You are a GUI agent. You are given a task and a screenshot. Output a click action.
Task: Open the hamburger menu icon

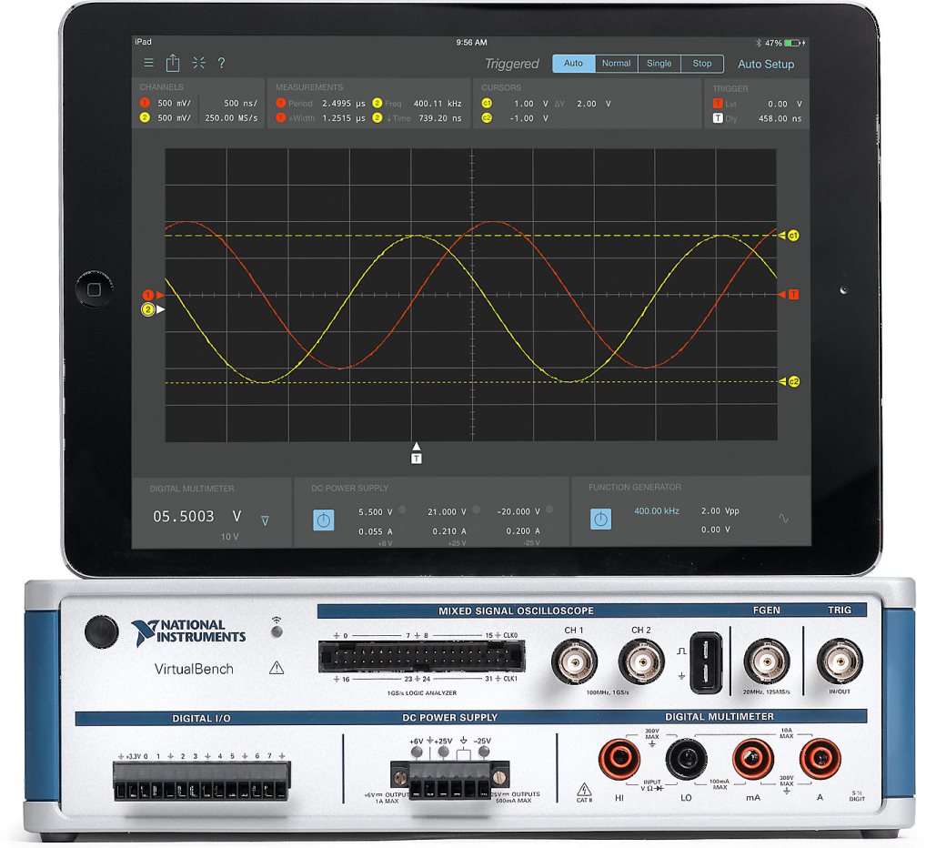(149, 64)
